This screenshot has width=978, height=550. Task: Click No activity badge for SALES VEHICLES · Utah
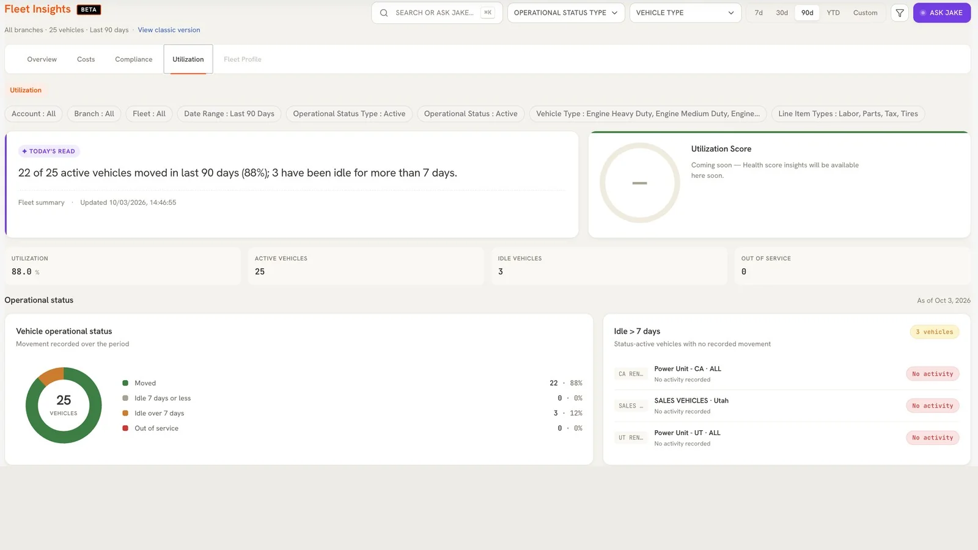point(932,406)
